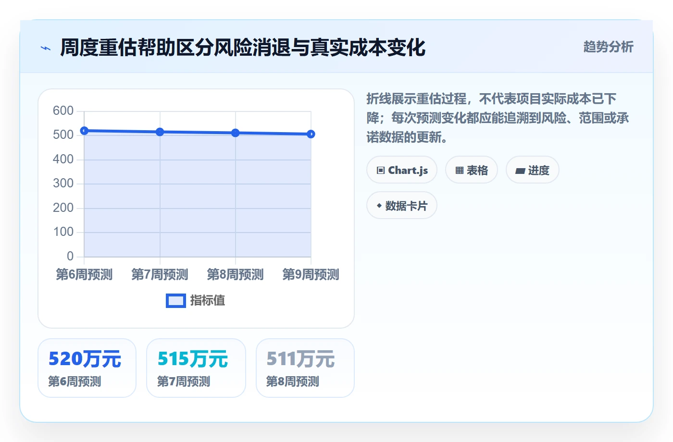
Task: Select the 进度 tag
Action: pos(533,170)
